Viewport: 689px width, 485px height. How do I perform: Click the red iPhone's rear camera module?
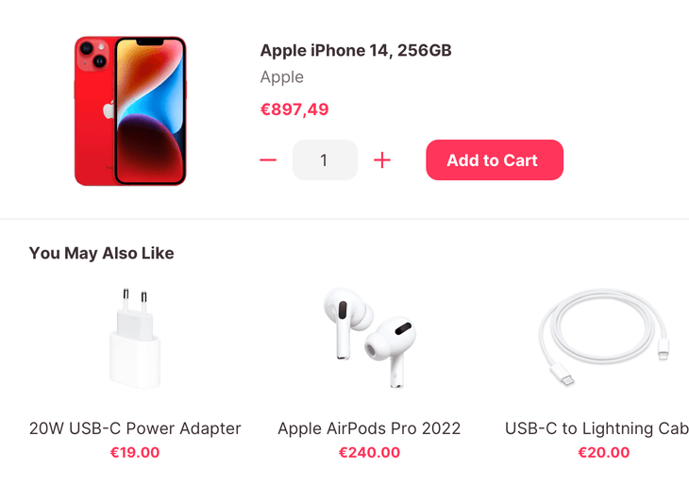click(x=92, y=55)
